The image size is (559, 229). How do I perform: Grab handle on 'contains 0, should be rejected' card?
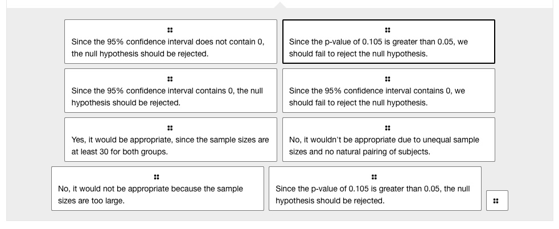tap(170, 79)
